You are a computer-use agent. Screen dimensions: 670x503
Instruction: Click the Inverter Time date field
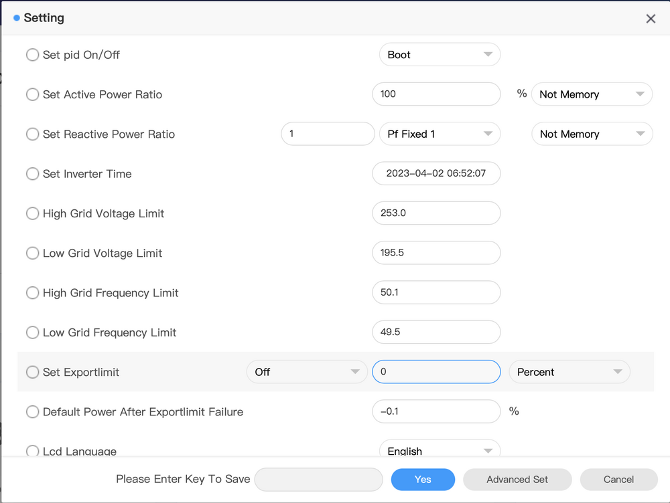point(436,173)
